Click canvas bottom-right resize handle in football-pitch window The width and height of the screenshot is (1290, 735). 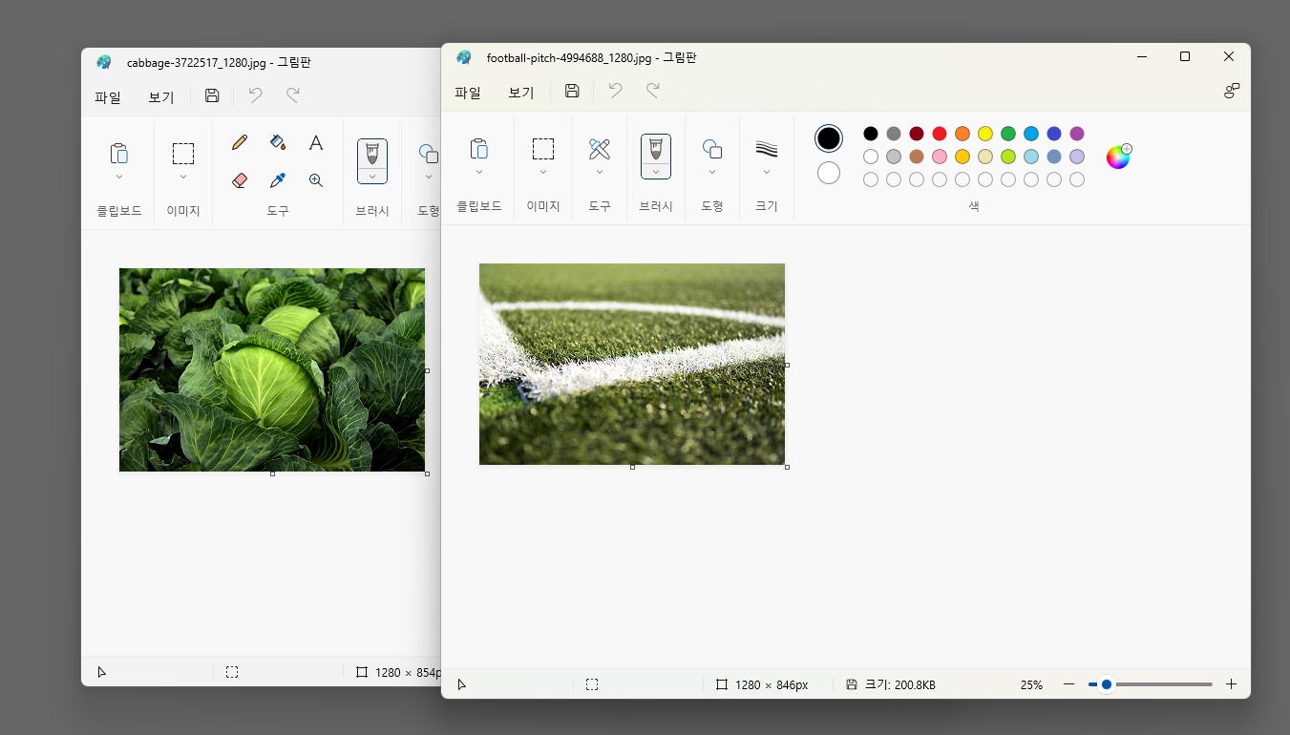click(x=787, y=467)
